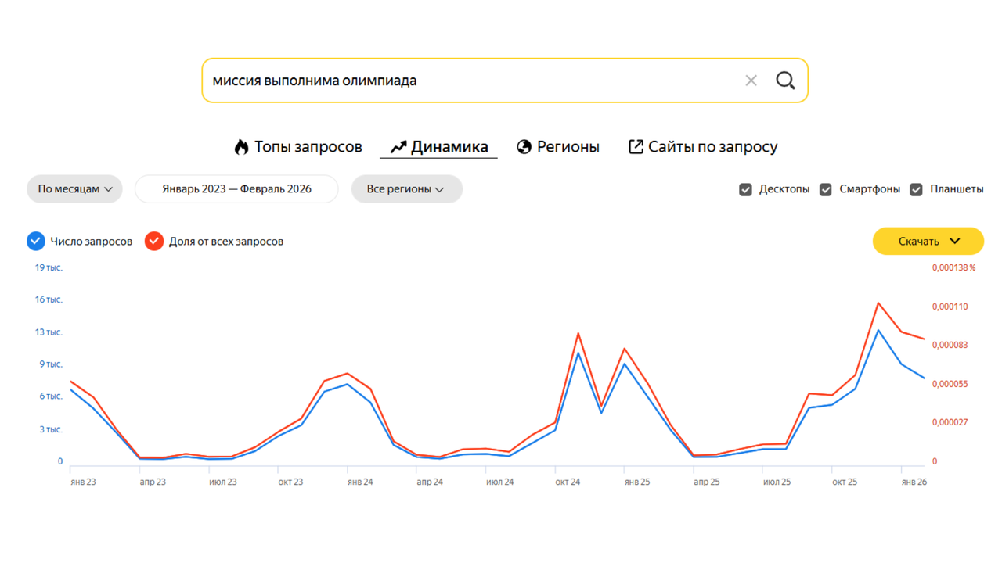1002x563 pixels.
Task: Open the date range Январь 2023 — Февраль 2026
Action: pyautogui.click(x=236, y=189)
